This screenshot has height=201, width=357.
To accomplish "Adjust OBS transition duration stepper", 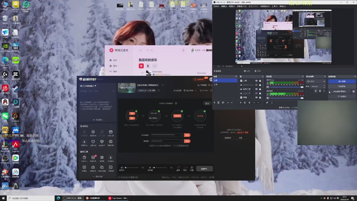I will pyautogui.click(x=324, y=86).
